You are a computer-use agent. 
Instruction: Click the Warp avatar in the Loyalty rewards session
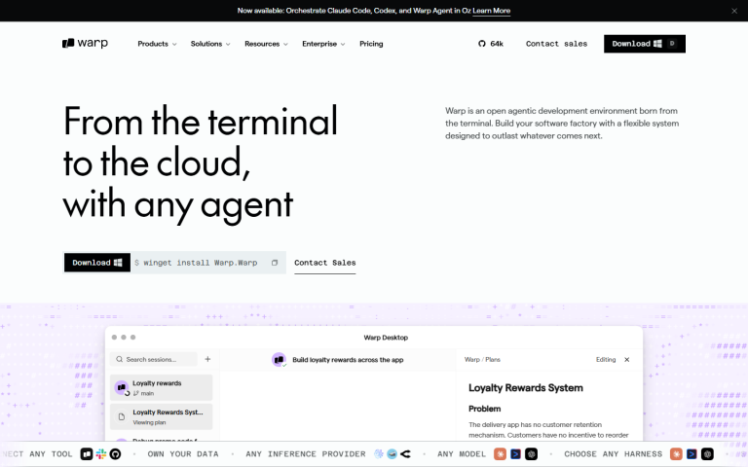pyautogui.click(x=122, y=387)
